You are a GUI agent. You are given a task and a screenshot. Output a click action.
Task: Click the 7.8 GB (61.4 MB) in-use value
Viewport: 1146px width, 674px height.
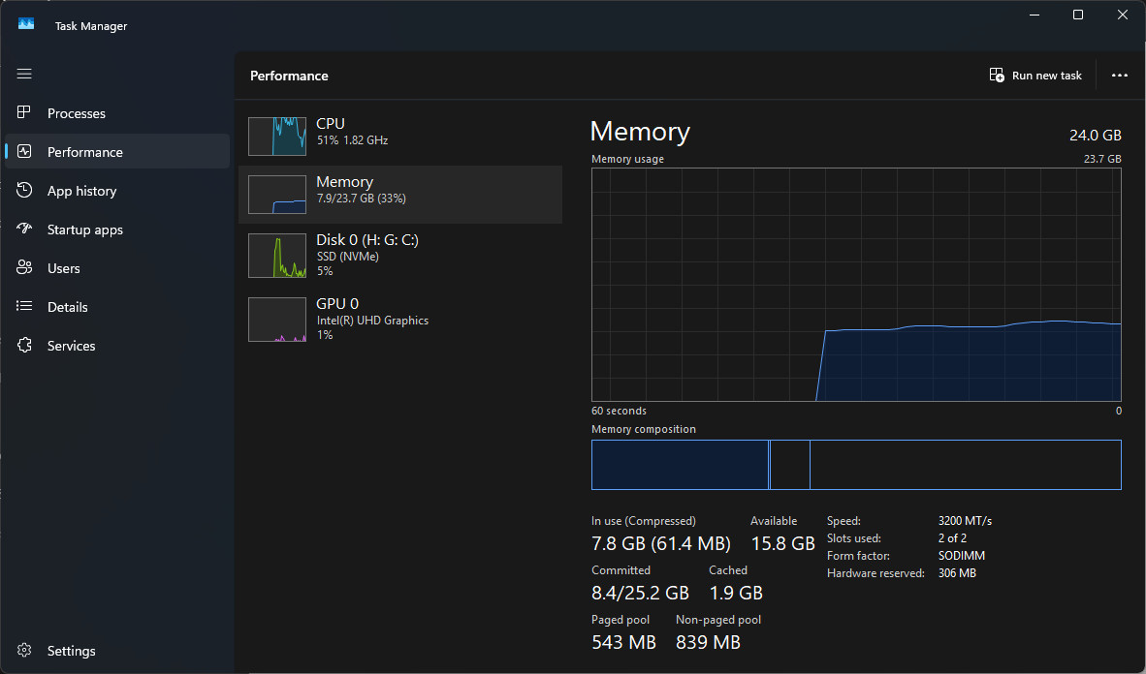pyautogui.click(x=660, y=543)
